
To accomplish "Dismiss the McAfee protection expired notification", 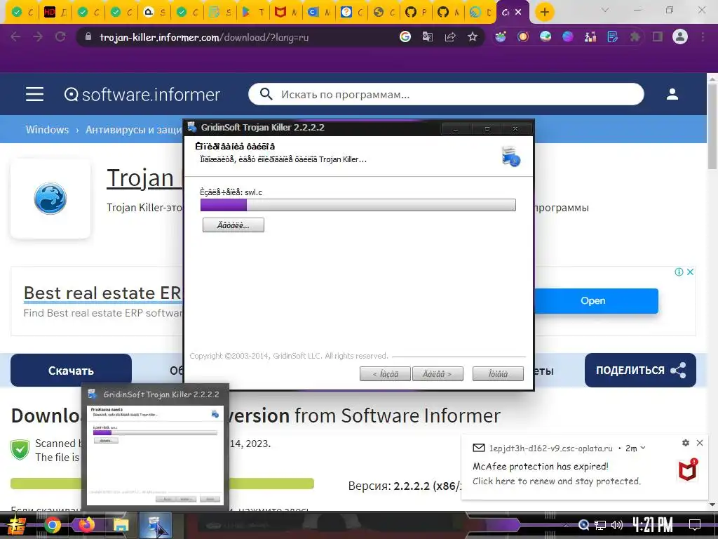I will [x=700, y=443].
